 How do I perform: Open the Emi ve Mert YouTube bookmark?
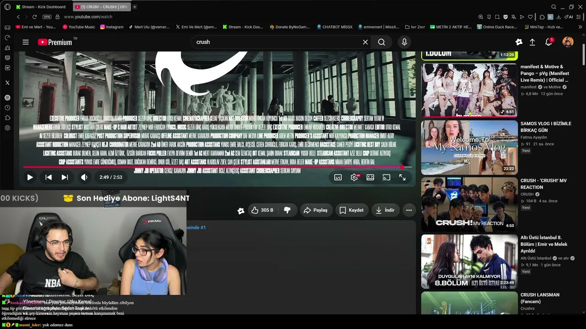pyautogui.click(x=36, y=27)
